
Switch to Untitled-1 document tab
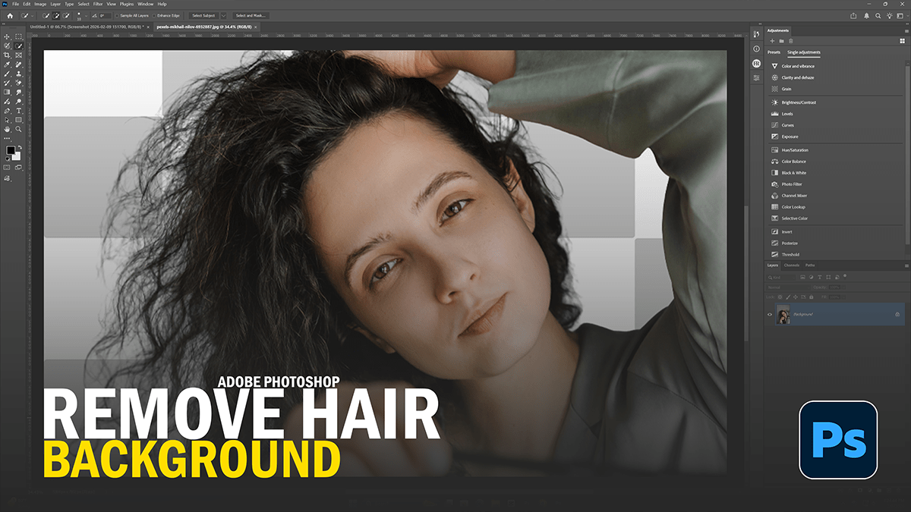coord(88,27)
